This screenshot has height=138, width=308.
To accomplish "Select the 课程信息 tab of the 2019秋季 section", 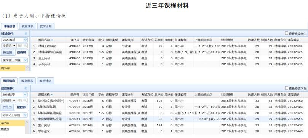I will coord(9,81).
